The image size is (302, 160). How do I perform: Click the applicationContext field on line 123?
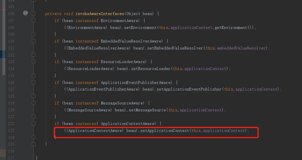(224, 130)
